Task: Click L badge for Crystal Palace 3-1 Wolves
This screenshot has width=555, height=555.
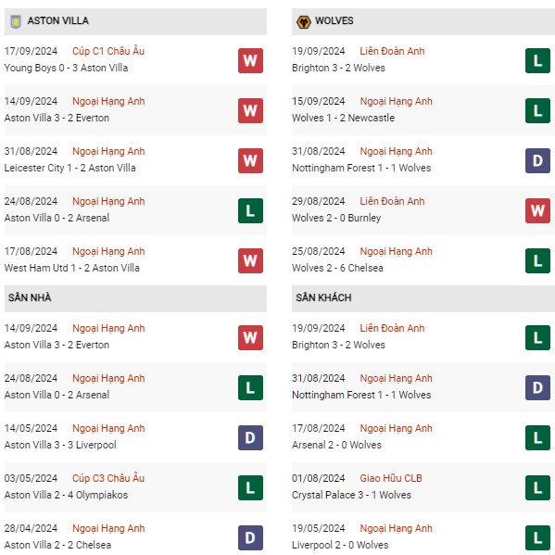Action: (x=537, y=487)
